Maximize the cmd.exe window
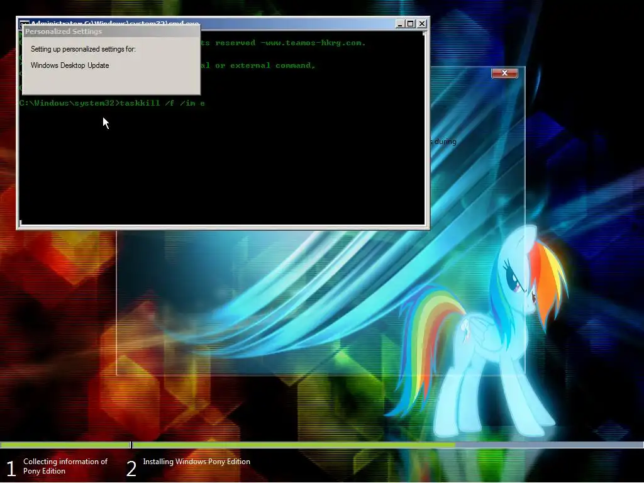This screenshot has height=483, width=644. (x=410, y=24)
